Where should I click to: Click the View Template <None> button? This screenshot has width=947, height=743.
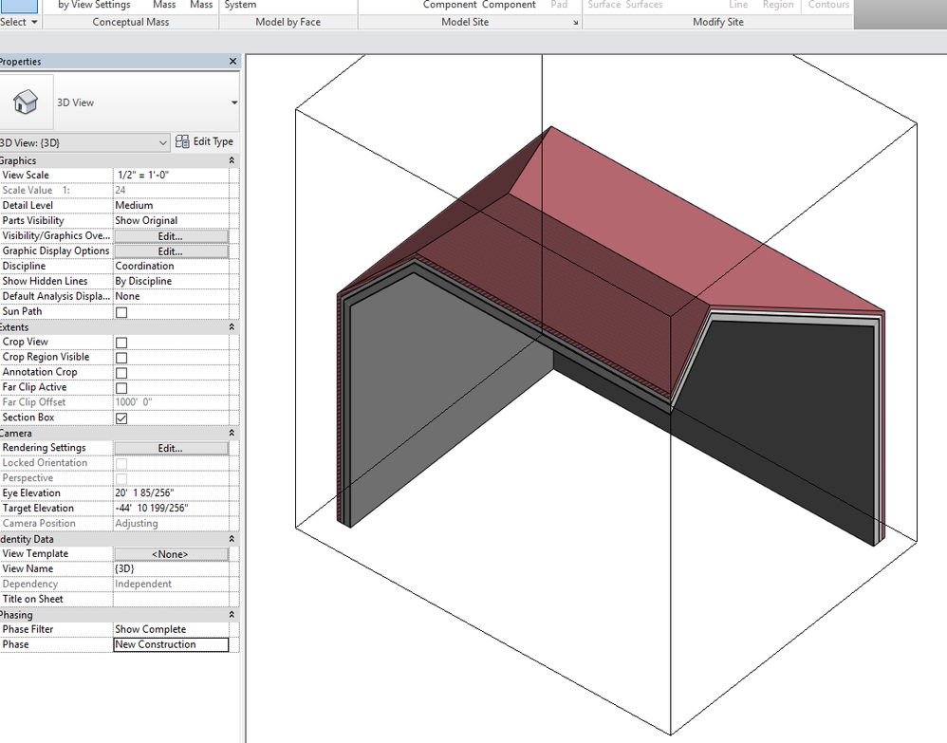tap(171, 554)
